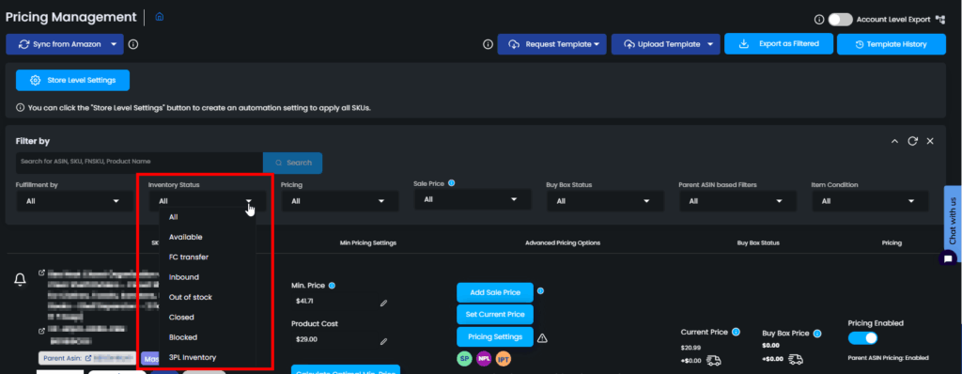962x374 pixels.
Task: Click Add Sale Price button
Action: [x=495, y=292]
